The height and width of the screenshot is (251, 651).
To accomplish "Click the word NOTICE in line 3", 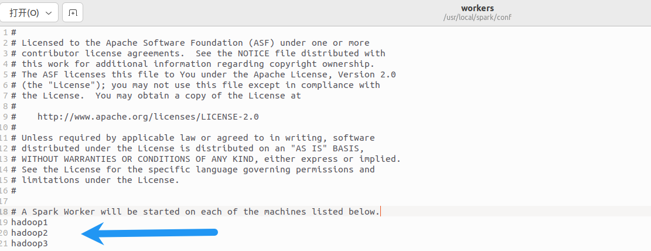I will [253, 53].
